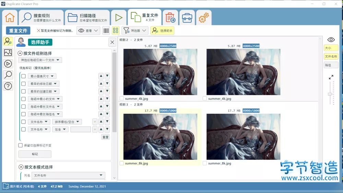The image size is (343, 193).
Task: Open the 查看 view dropdown
Action: coord(88,31)
